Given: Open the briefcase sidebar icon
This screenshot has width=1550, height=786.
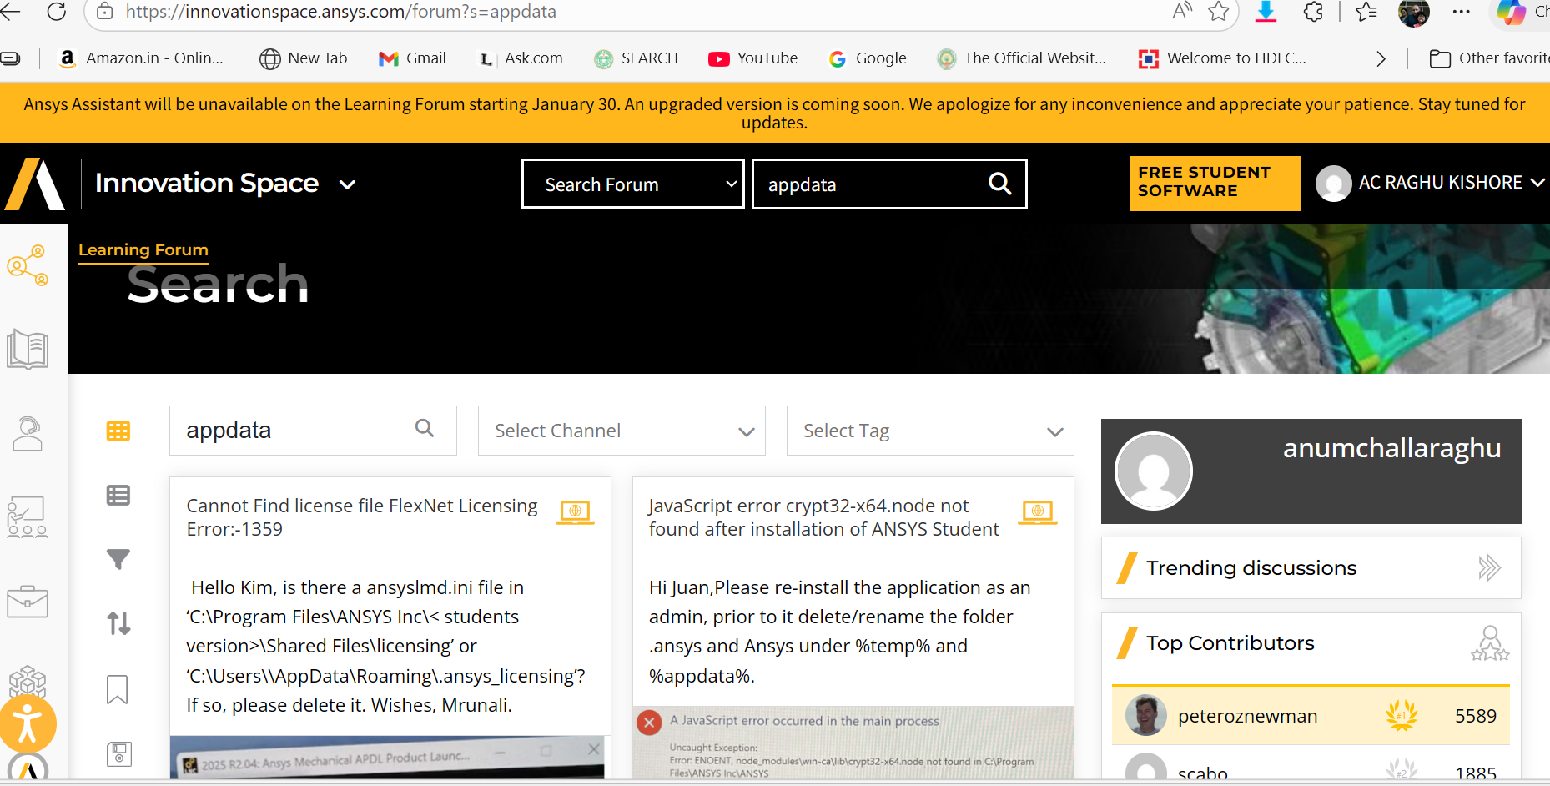Looking at the screenshot, I should coord(28,602).
